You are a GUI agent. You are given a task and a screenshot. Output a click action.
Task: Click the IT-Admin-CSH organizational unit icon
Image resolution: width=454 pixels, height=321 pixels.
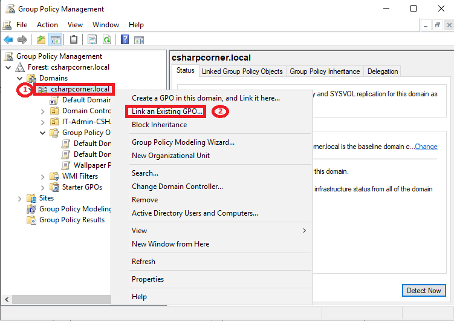54,122
